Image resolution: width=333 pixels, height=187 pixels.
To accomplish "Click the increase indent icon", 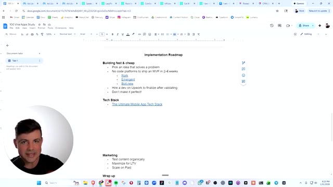I will click(194, 34).
